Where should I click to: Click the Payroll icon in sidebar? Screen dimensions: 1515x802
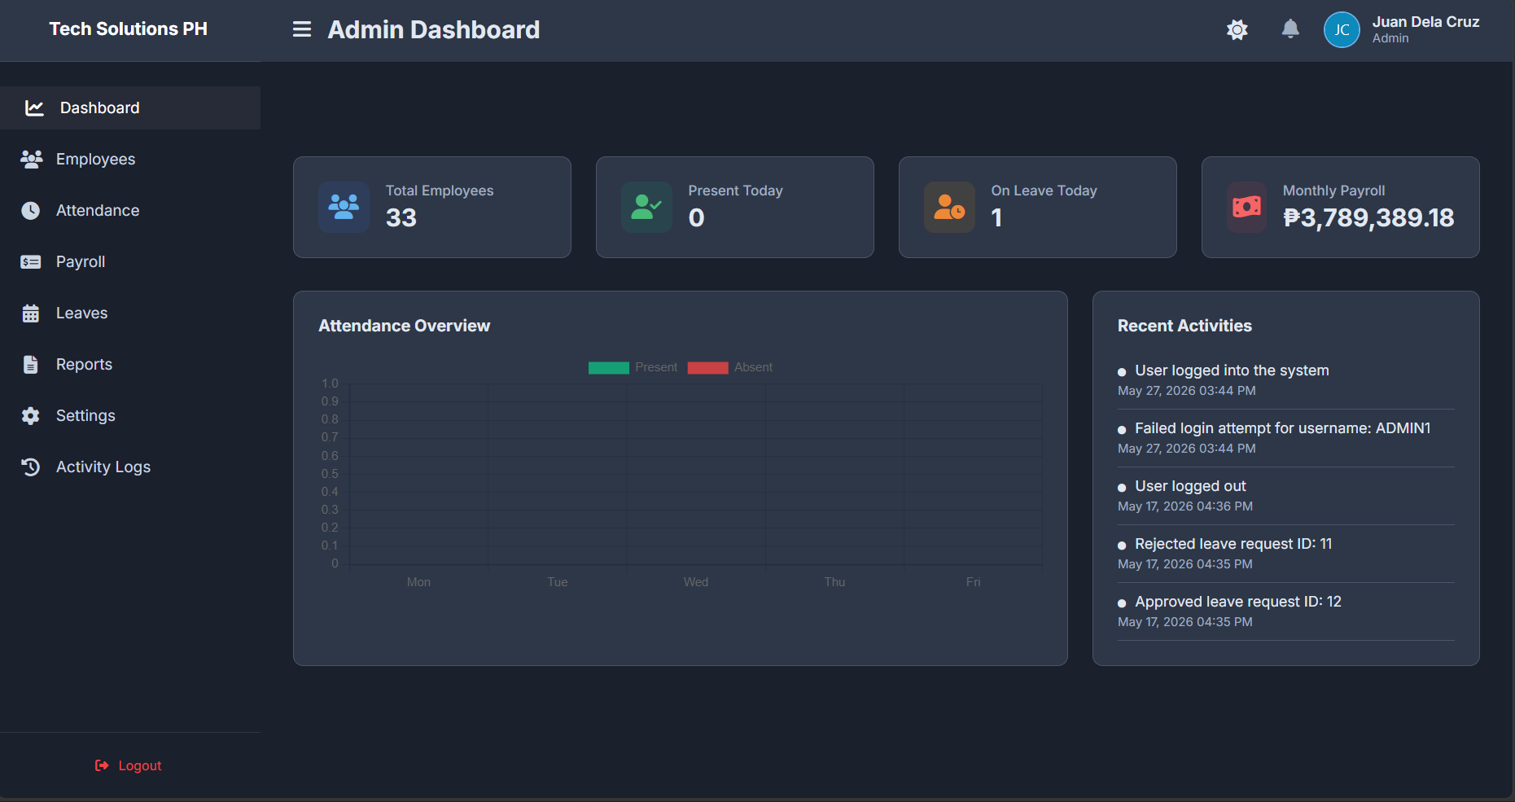31,262
